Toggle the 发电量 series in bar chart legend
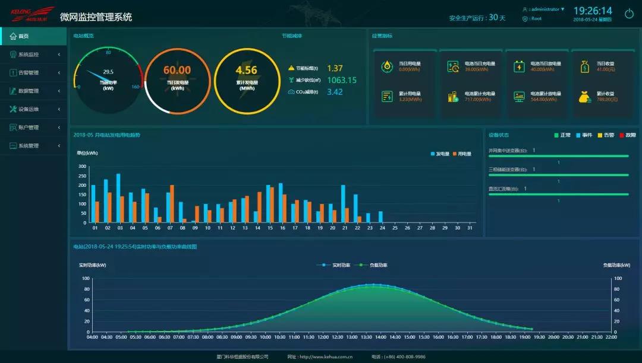 pyautogui.click(x=440, y=154)
